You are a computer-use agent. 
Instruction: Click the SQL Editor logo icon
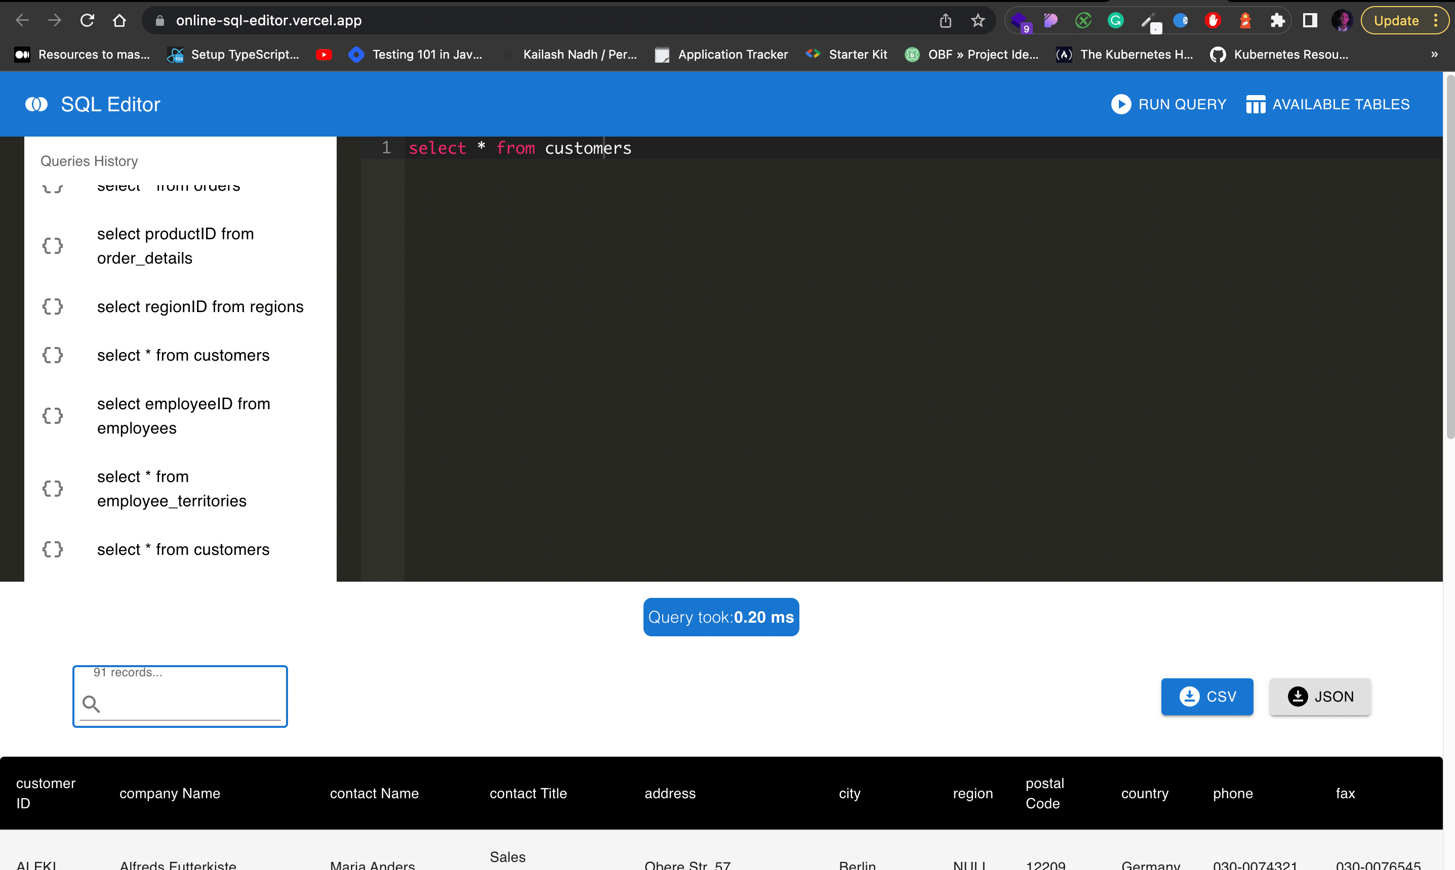click(36, 104)
